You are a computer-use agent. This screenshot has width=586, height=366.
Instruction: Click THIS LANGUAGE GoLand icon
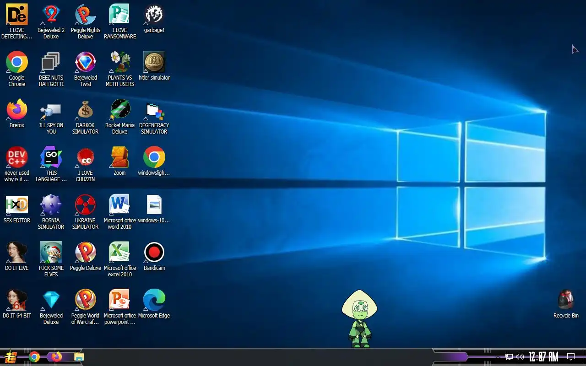(x=51, y=164)
